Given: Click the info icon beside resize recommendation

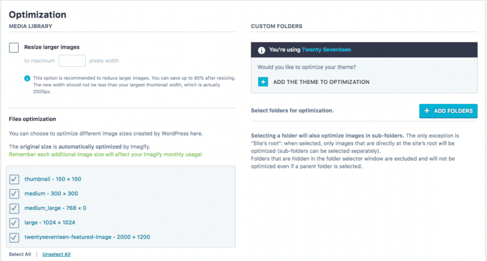Looking at the screenshot, I should click(27, 78).
